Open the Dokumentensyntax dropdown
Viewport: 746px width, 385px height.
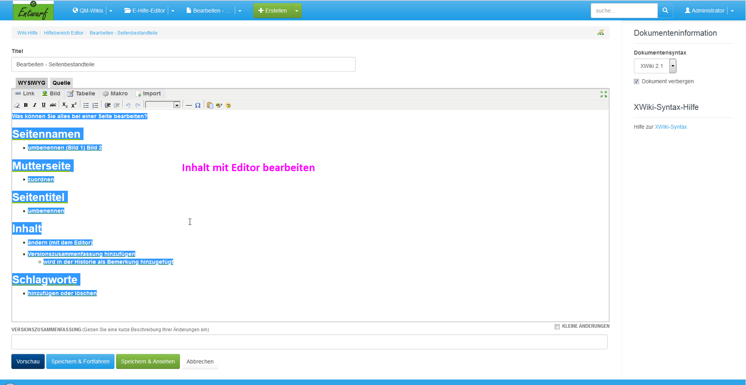[673, 66]
